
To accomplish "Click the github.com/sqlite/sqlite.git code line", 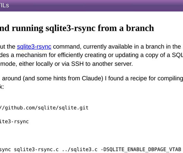I will click(44, 108).
